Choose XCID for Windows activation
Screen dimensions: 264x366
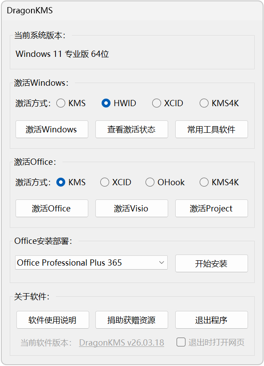point(157,103)
